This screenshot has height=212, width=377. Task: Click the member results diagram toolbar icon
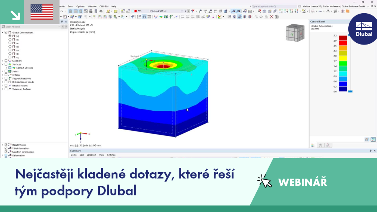(x=156, y=17)
